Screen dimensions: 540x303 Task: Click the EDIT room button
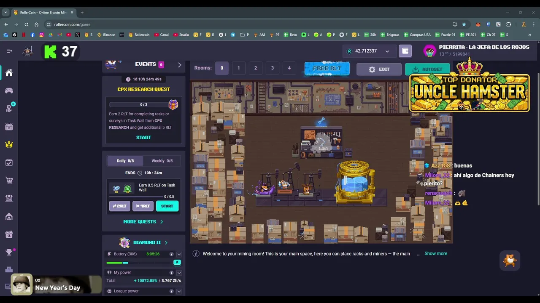[x=379, y=69]
